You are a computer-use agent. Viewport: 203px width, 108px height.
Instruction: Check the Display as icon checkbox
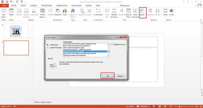(112, 44)
